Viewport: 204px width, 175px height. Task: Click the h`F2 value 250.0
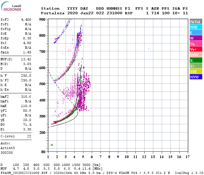tap(26, 80)
